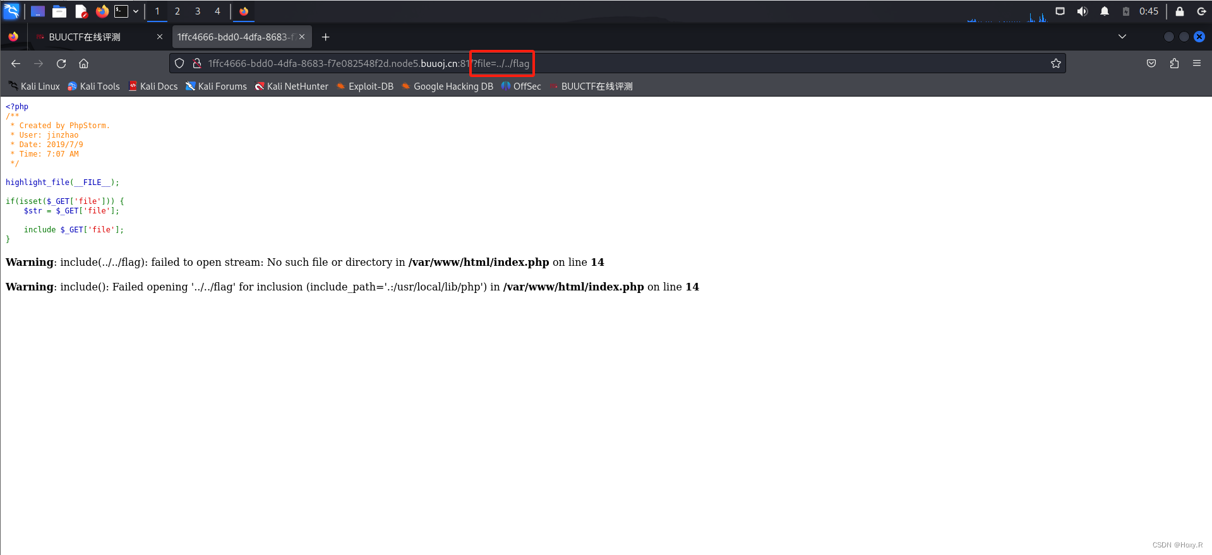This screenshot has height=555, width=1212.
Task: Reload the current page
Action: click(61, 63)
